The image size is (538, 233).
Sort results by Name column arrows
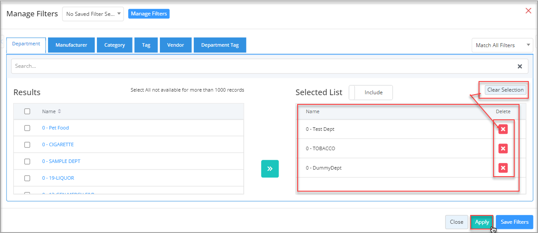59,111
